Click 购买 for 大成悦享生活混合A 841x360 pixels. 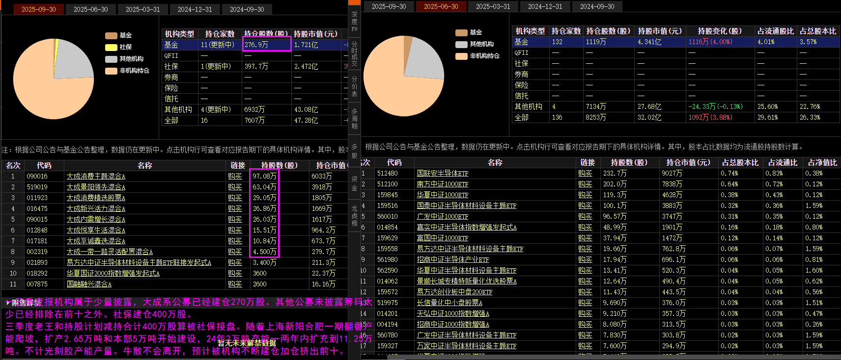click(x=235, y=230)
